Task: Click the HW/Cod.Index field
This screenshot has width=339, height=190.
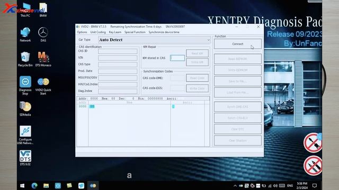Action: click(x=118, y=84)
